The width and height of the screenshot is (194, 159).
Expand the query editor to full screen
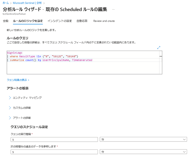pos(159,47)
